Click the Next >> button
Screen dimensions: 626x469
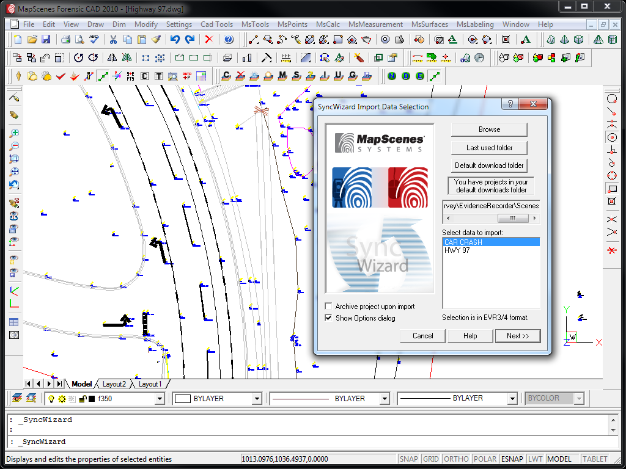[518, 336]
